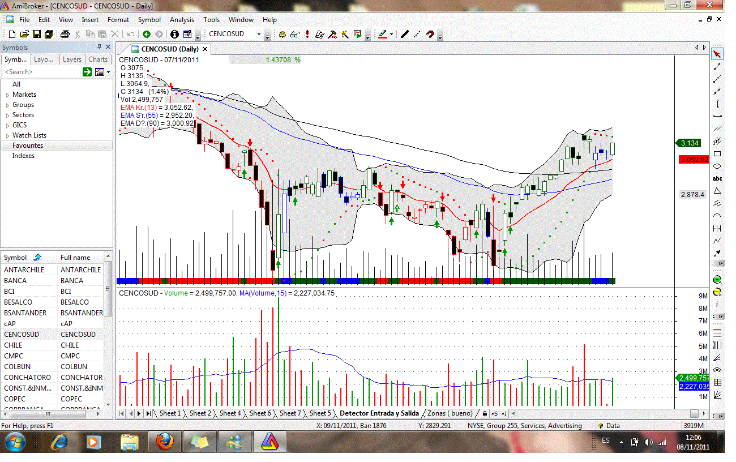The height and width of the screenshot is (462, 736).
Task: Pin the Symbols panel with pushpin
Action: 100,47
